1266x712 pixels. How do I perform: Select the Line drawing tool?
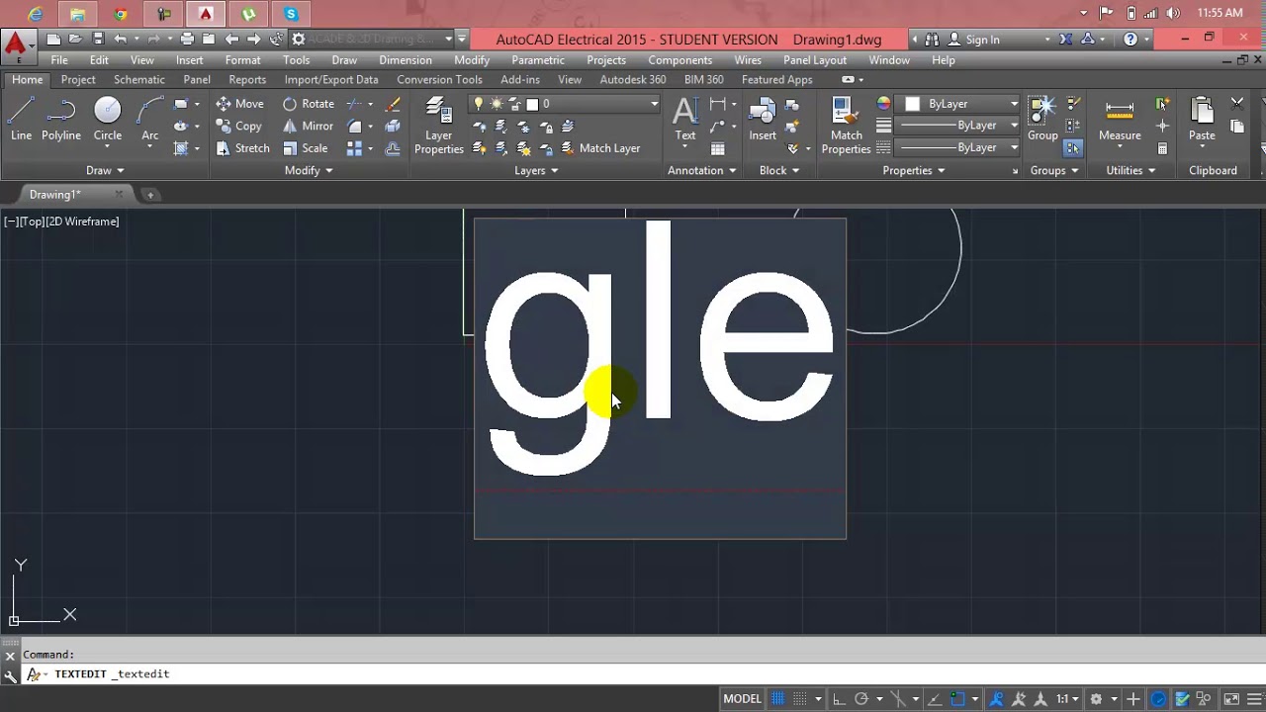(x=21, y=119)
